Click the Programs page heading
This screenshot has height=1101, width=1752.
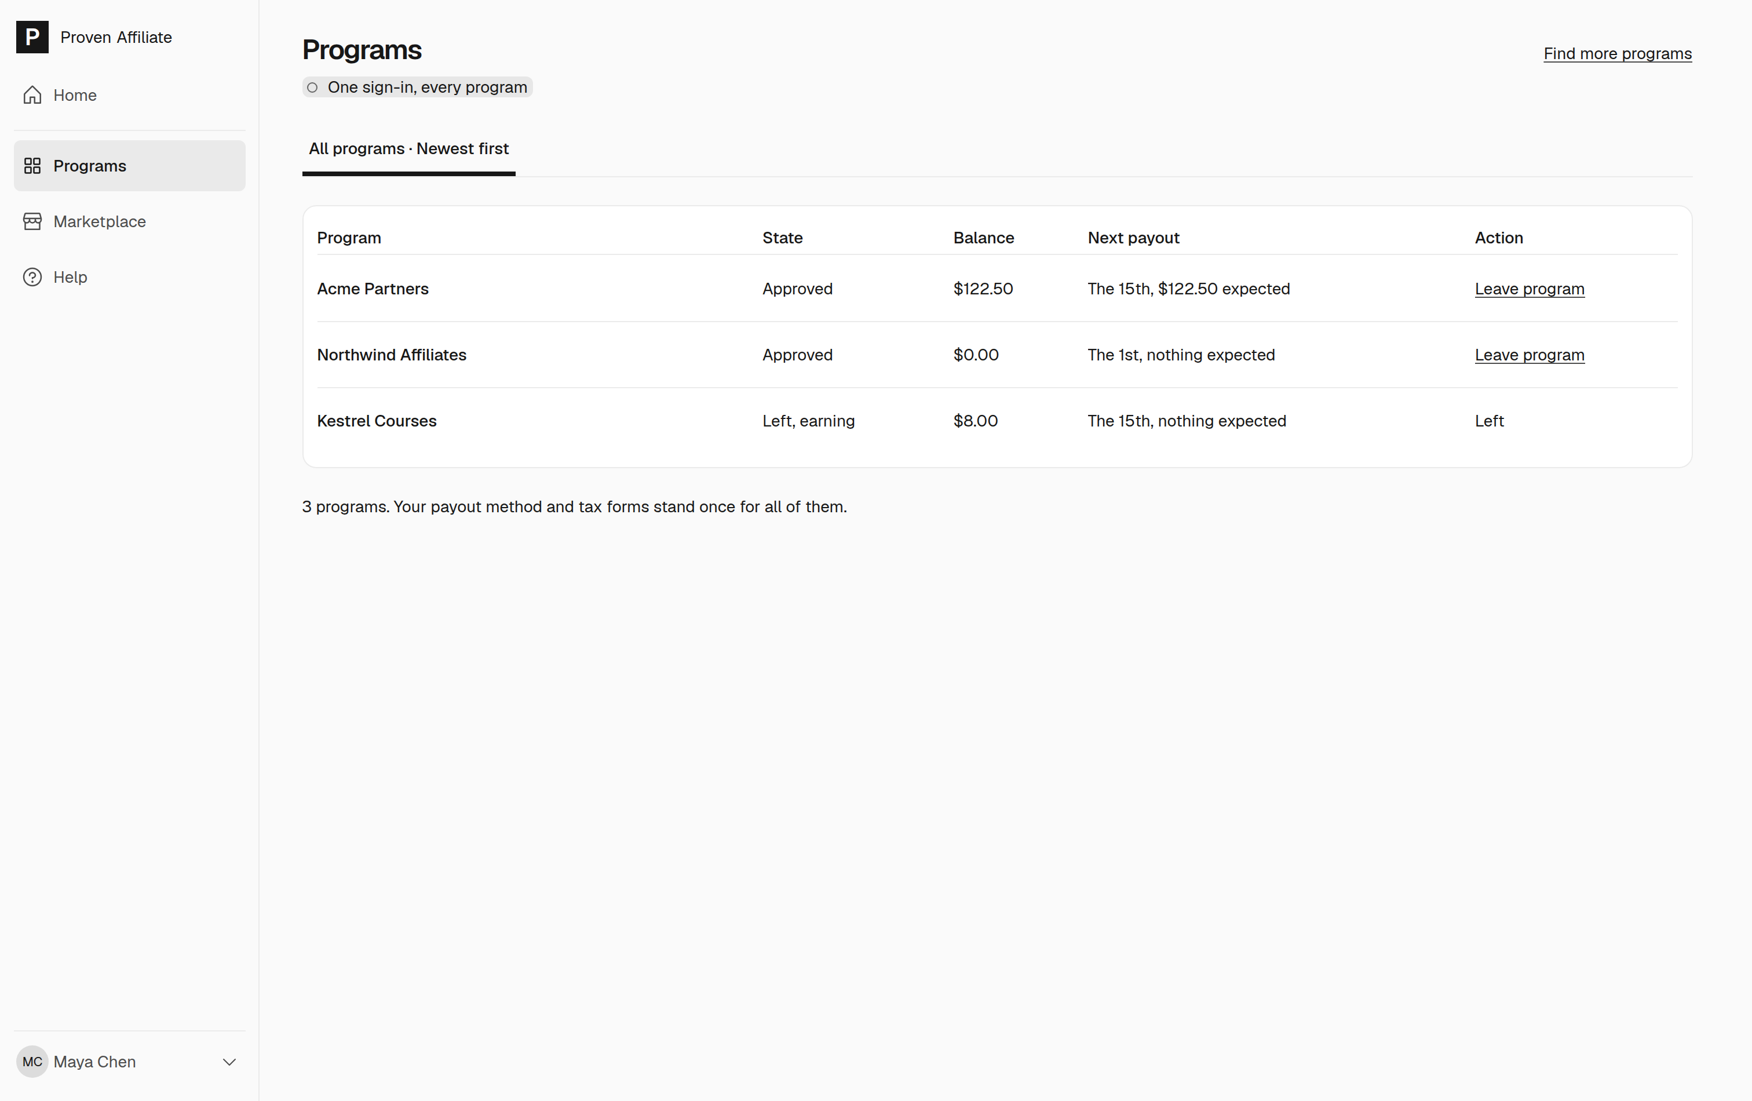[362, 49]
